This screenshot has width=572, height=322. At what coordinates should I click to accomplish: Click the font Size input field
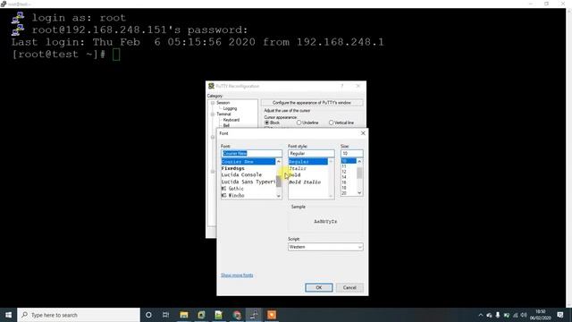coord(351,153)
